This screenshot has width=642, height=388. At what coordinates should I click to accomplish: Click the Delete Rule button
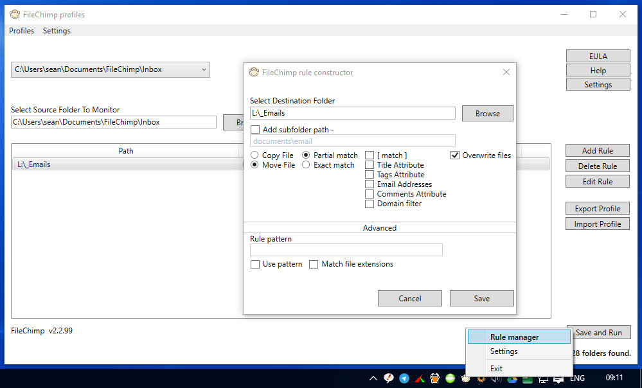(x=598, y=166)
